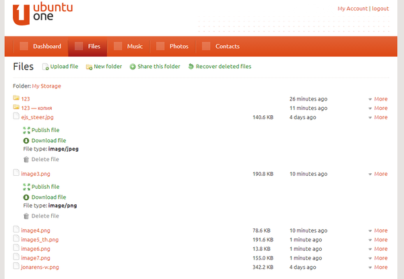404x279 pixels.
Task: Click Delete file text under image3.png
Action: (45, 216)
